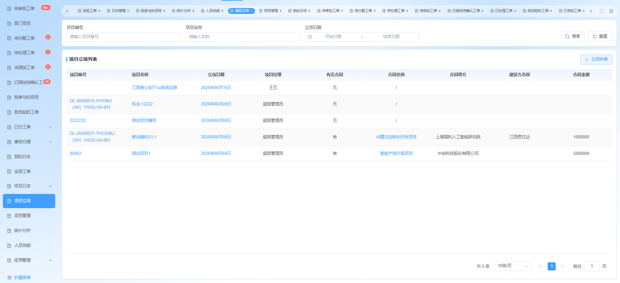Focus the 项目名称 input field
Image resolution: width=620 pixels, height=283 pixels.
243,37
